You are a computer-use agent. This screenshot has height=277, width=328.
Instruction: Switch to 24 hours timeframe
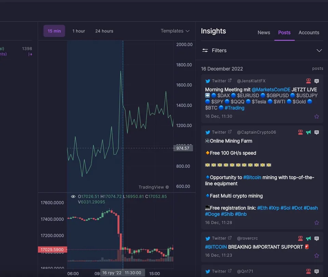[x=104, y=31]
